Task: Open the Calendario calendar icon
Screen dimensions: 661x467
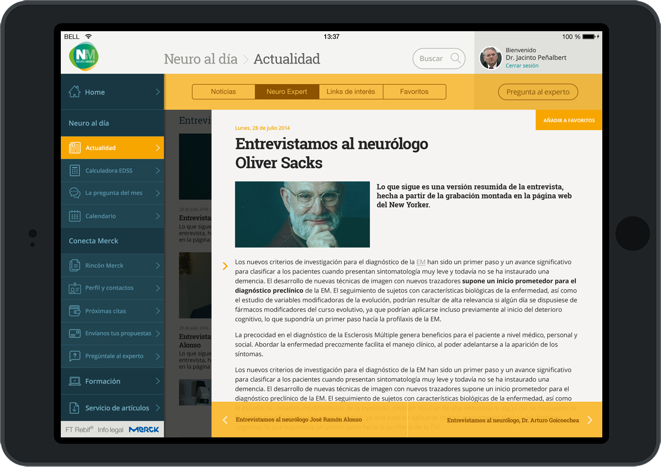Action: click(75, 216)
